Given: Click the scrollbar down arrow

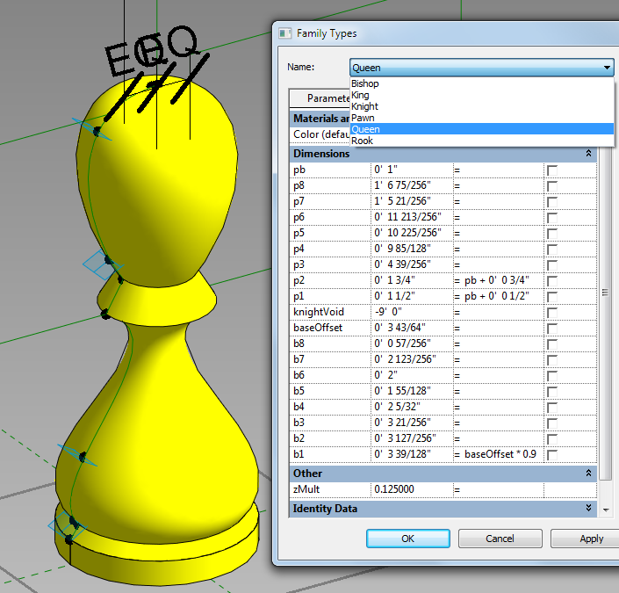Looking at the screenshot, I should (606, 510).
